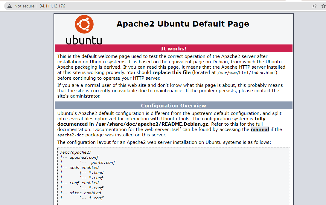Image resolution: width=326 pixels, height=205 pixels.
Task: Click "The configuration layout for an Apache2" sentence
Action: (164, 142)
